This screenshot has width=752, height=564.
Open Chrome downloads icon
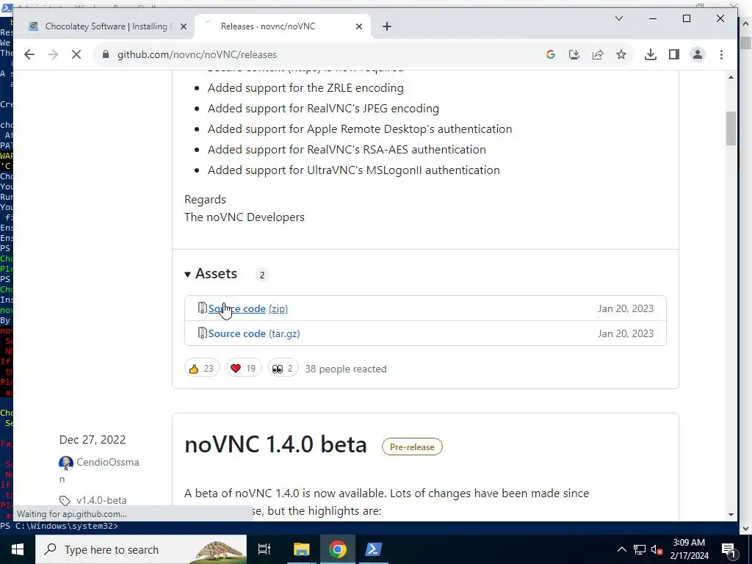(x=651, y=54)
